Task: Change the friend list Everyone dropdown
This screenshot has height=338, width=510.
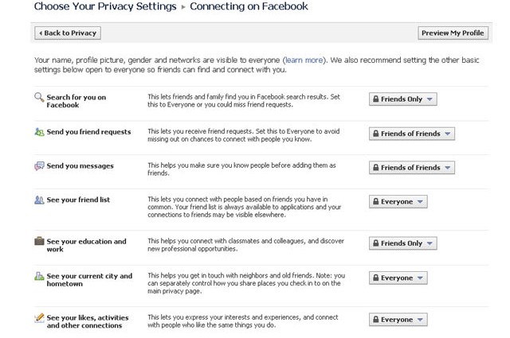Action: click(x=398, y=202)
